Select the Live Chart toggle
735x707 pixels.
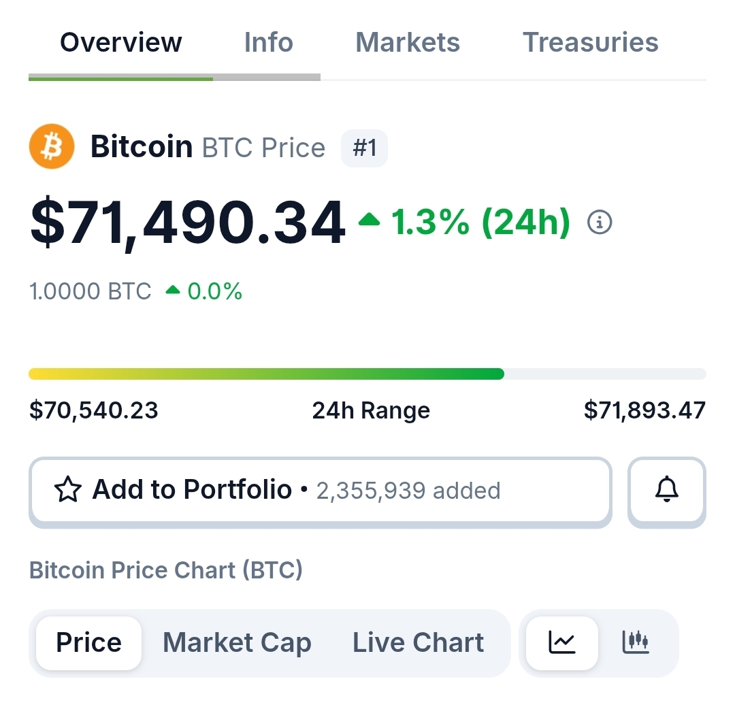pos(418,642)
